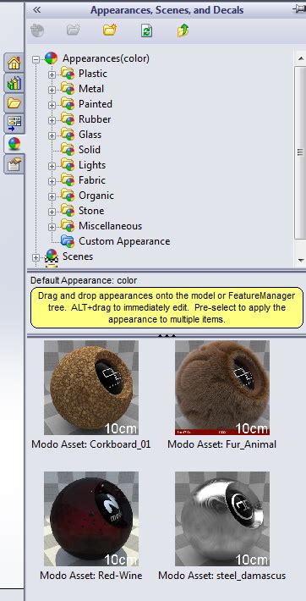The image size is (306, 601).
Task: Click the Rubber folder icon
Action: point(68,119)
